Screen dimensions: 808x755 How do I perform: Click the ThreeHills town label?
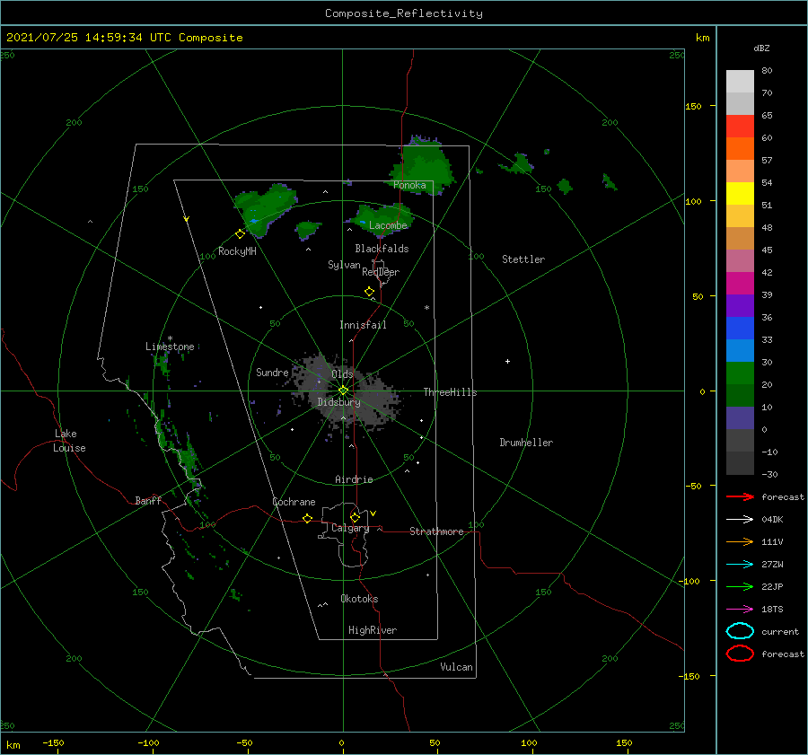450,392
